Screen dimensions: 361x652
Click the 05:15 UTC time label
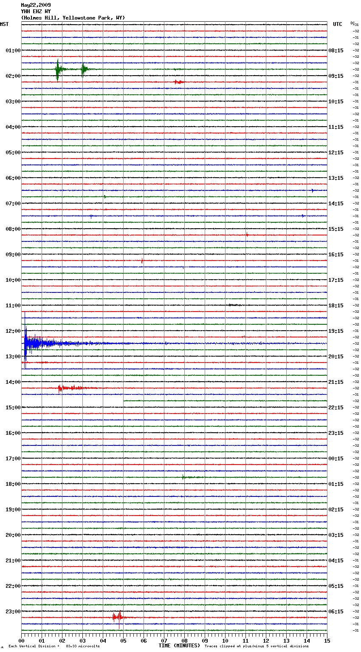click(336, 586)
